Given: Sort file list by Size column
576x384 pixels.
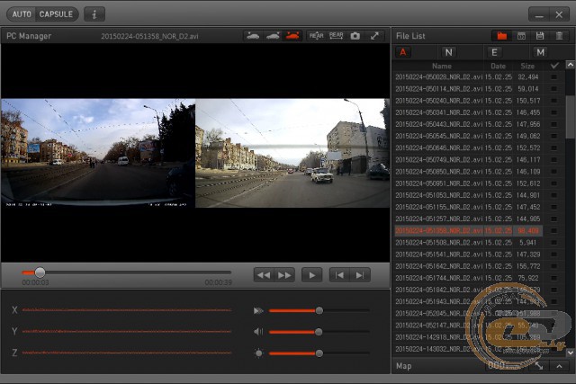Looking at the screenshot, I should 527,66.
